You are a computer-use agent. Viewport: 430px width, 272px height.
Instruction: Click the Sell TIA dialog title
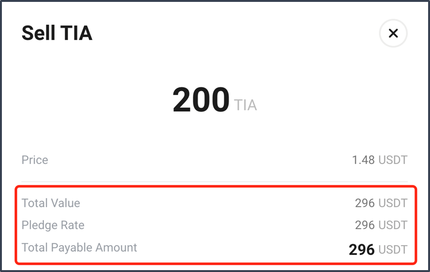pyautogui.click(x=57, y=33)
